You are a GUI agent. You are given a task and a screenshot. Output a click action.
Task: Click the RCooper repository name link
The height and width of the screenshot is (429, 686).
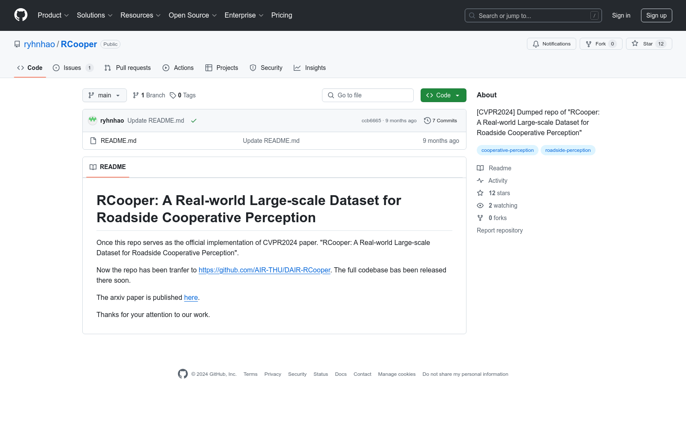coord(79,44)
